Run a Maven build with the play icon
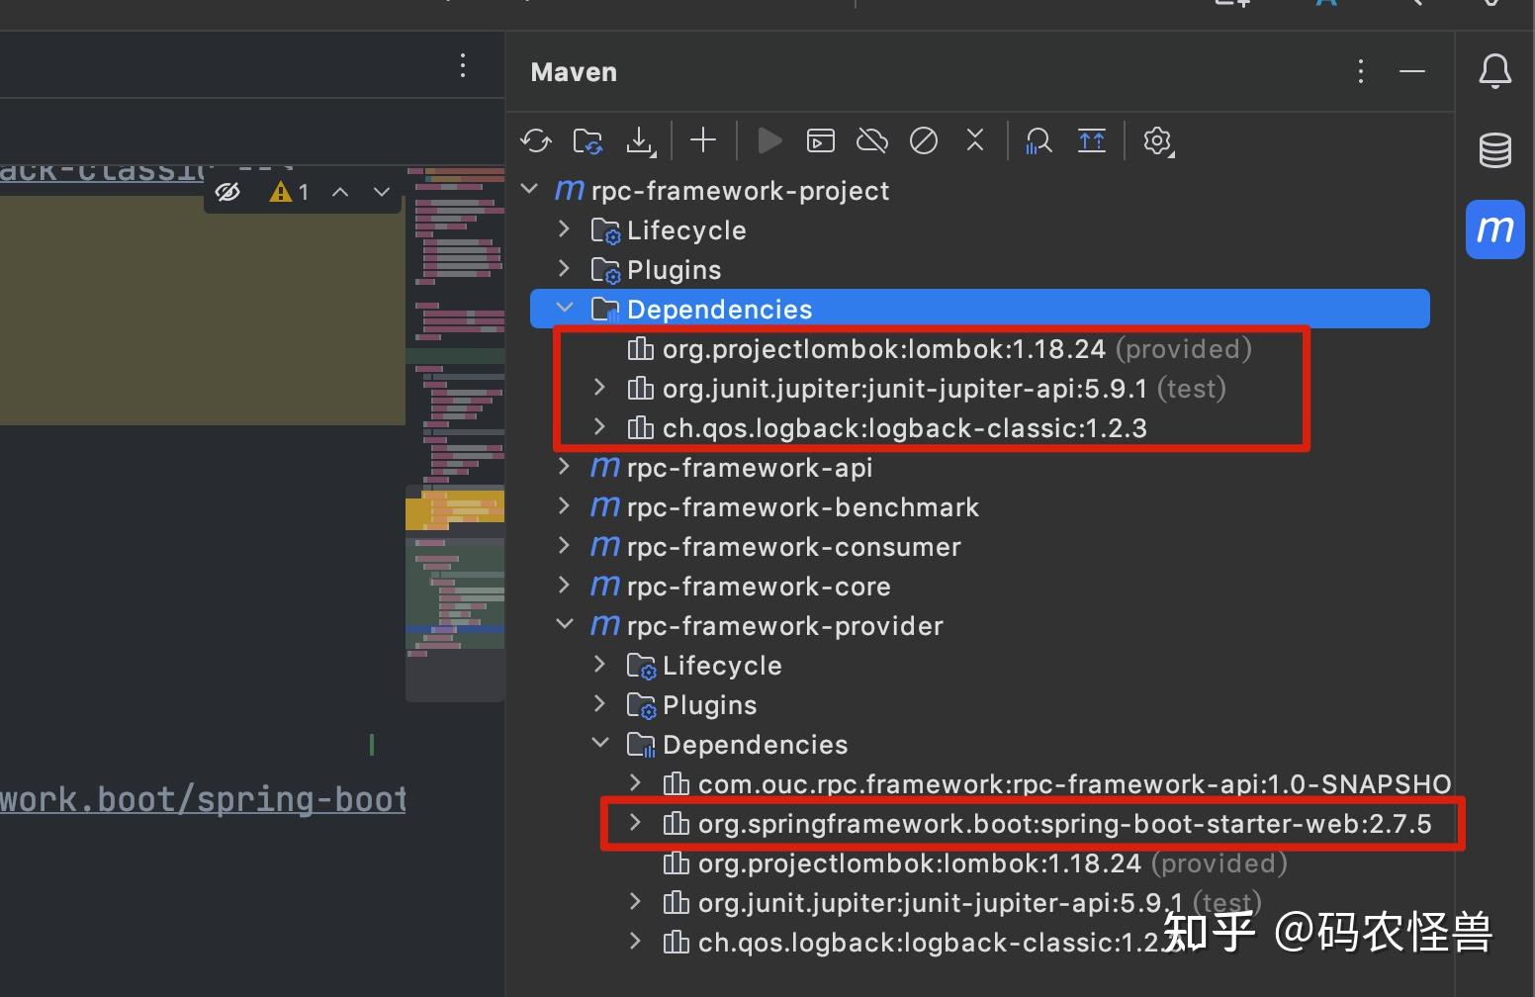The image size is (1535, 997). (x=769, y=140)
